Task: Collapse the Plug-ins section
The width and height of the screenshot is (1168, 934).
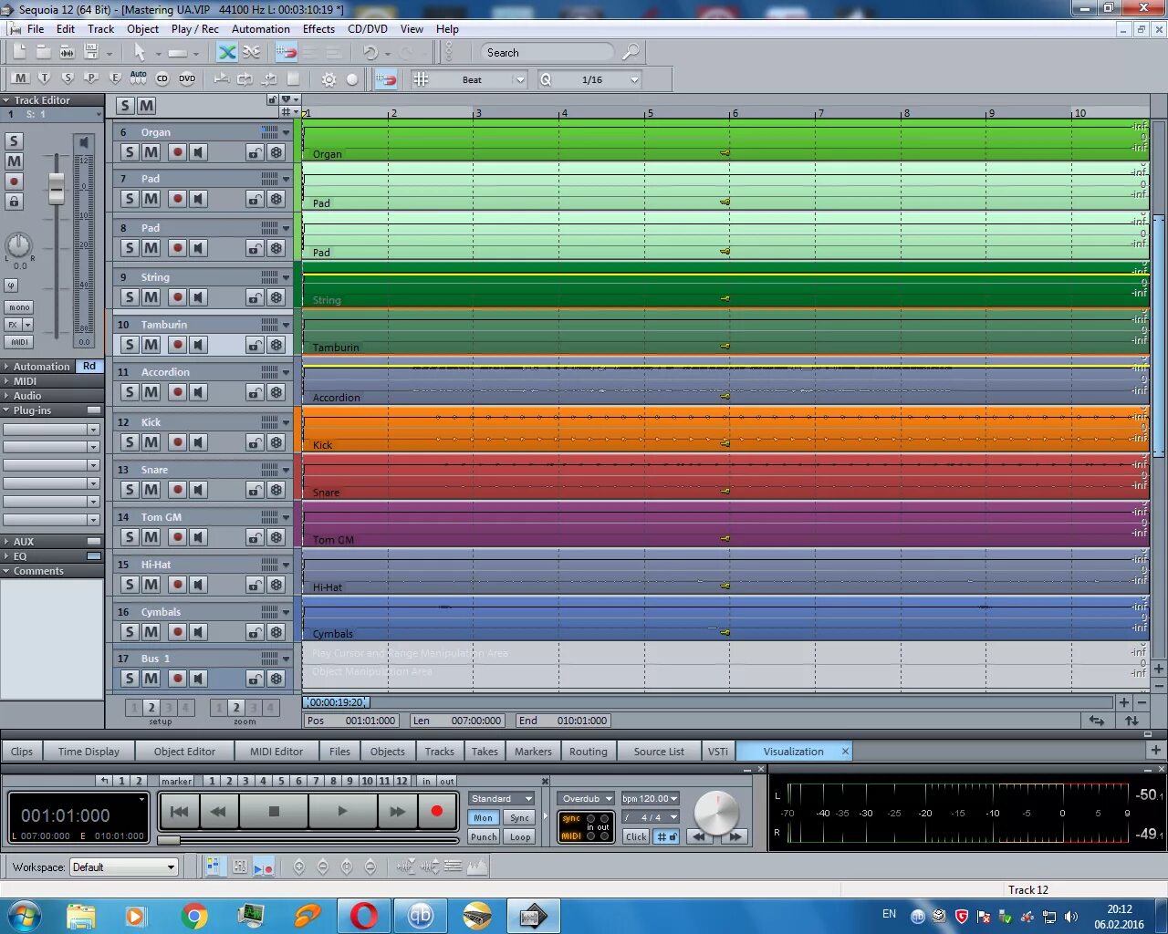Action: (6, 410)
